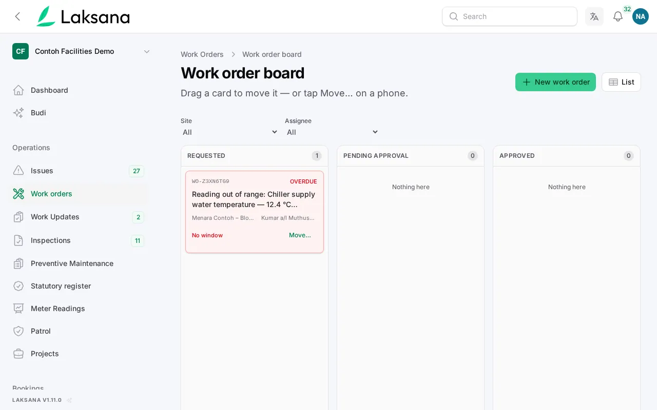Click the Work Updates clipboard icon

[18, 217]
